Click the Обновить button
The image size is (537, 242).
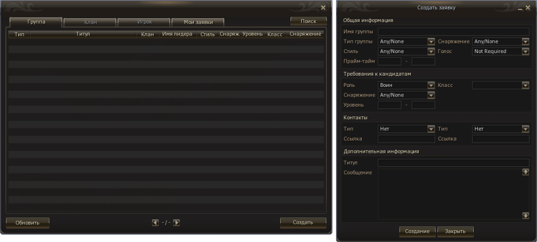click(27, 223)
